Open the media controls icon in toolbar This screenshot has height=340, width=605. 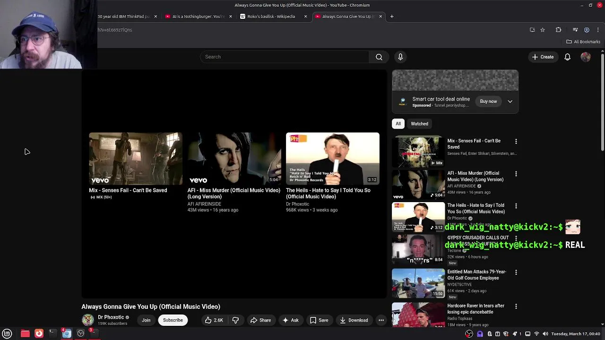tap(575, 30)
